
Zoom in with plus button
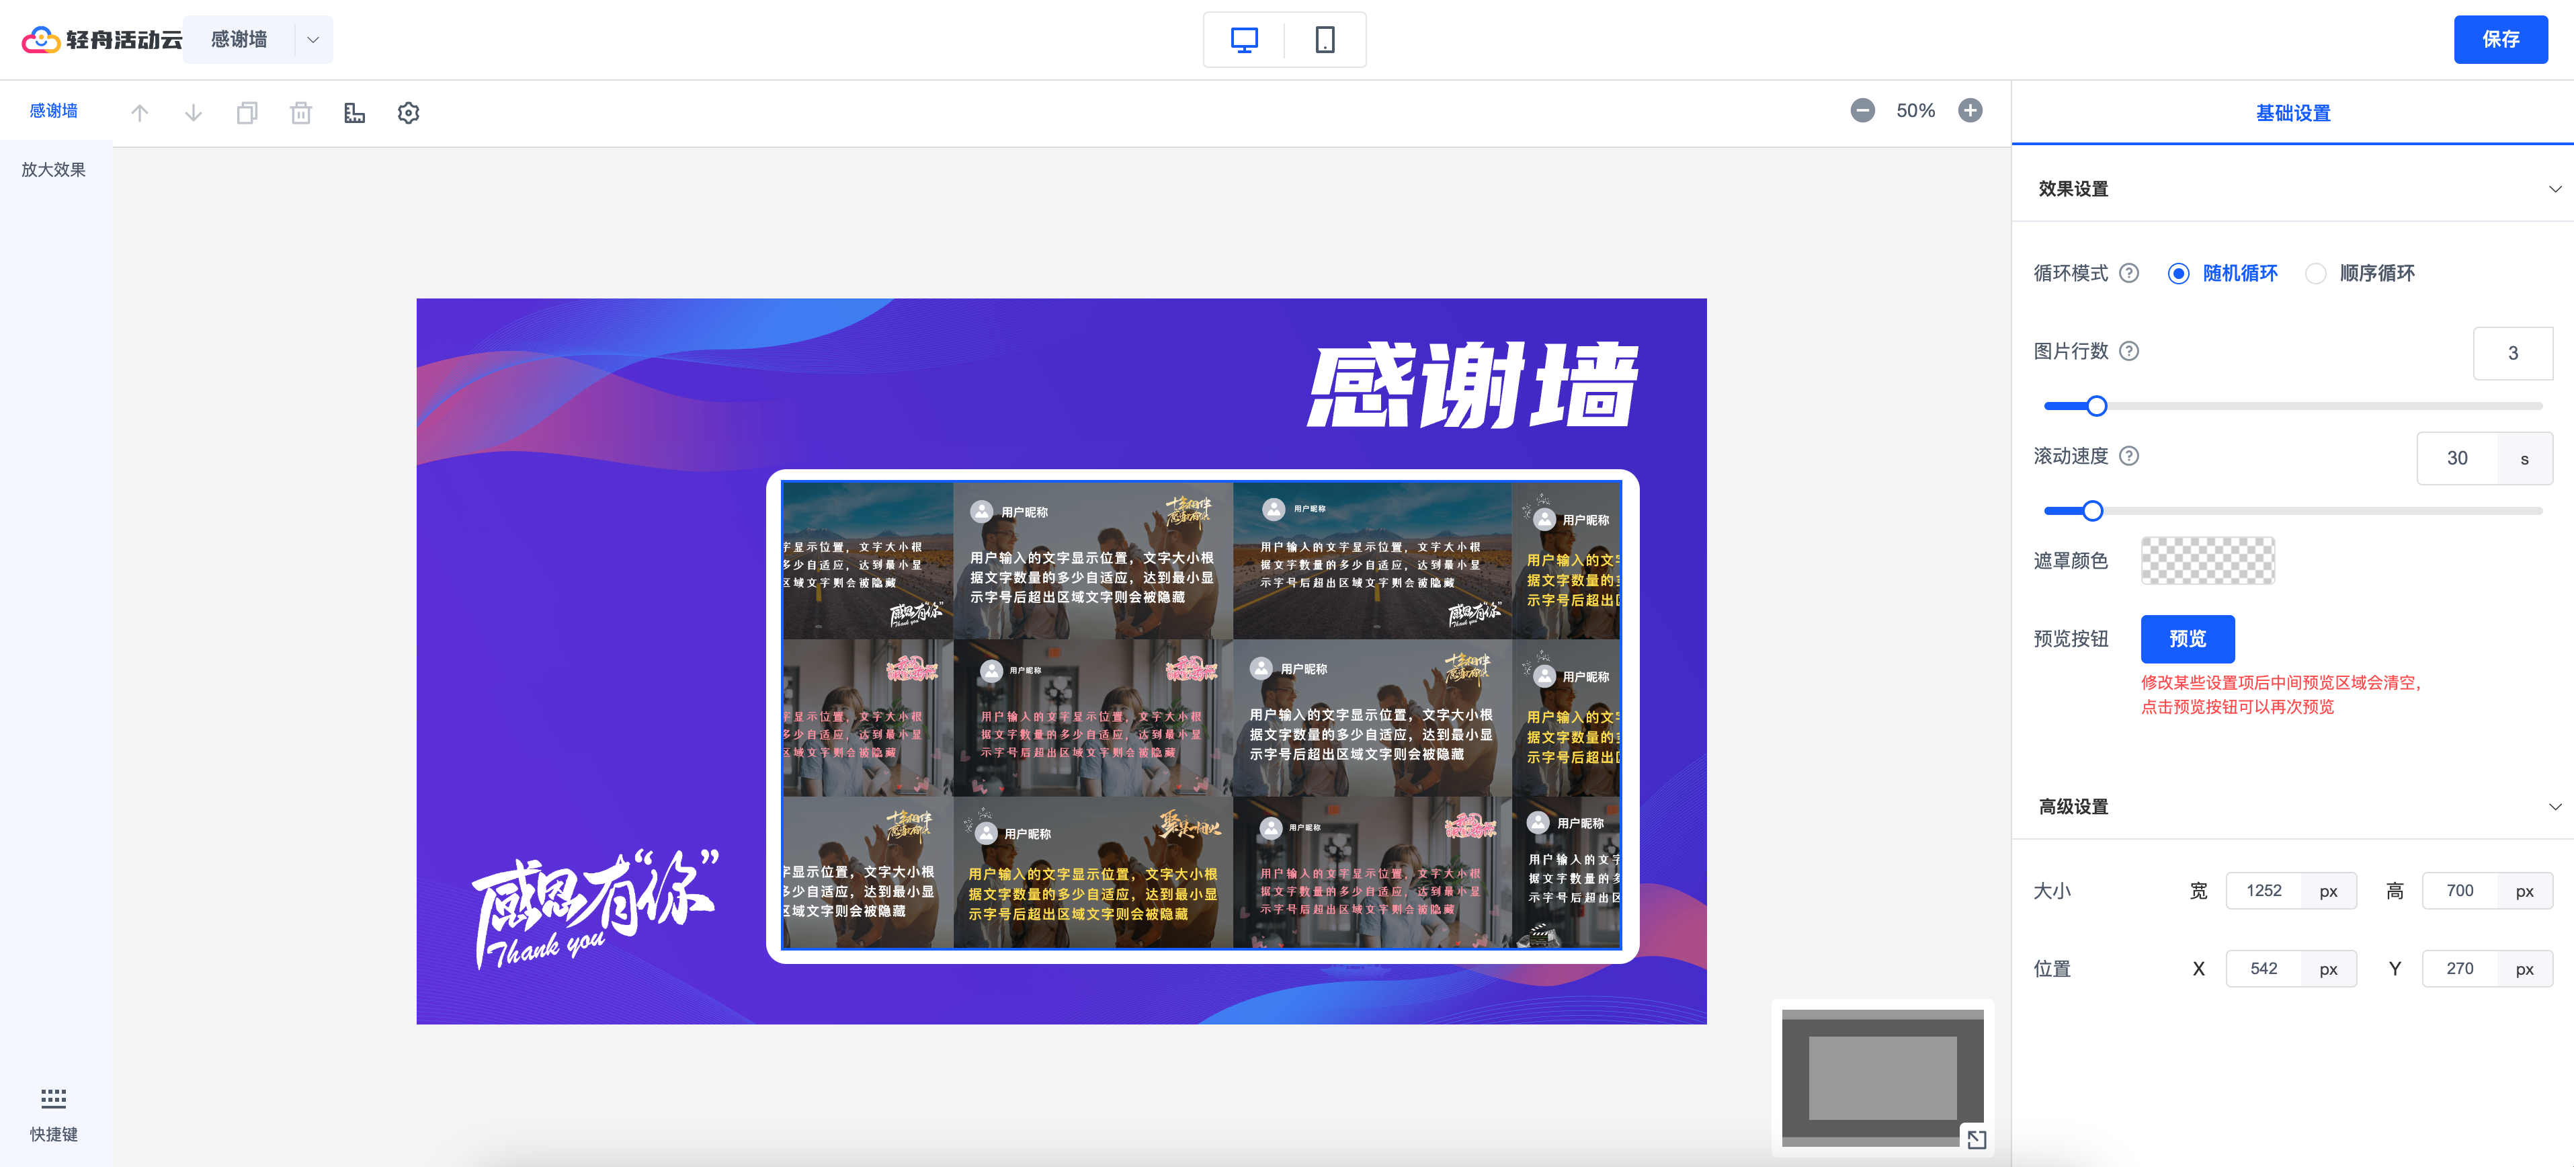(1970, 111)
